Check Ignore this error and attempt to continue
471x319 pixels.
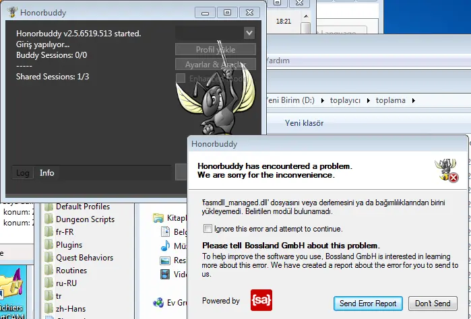208,229
